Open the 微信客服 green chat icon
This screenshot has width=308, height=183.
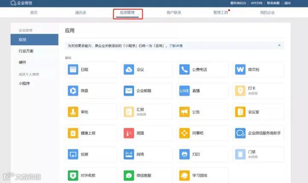tap(129, 175)
